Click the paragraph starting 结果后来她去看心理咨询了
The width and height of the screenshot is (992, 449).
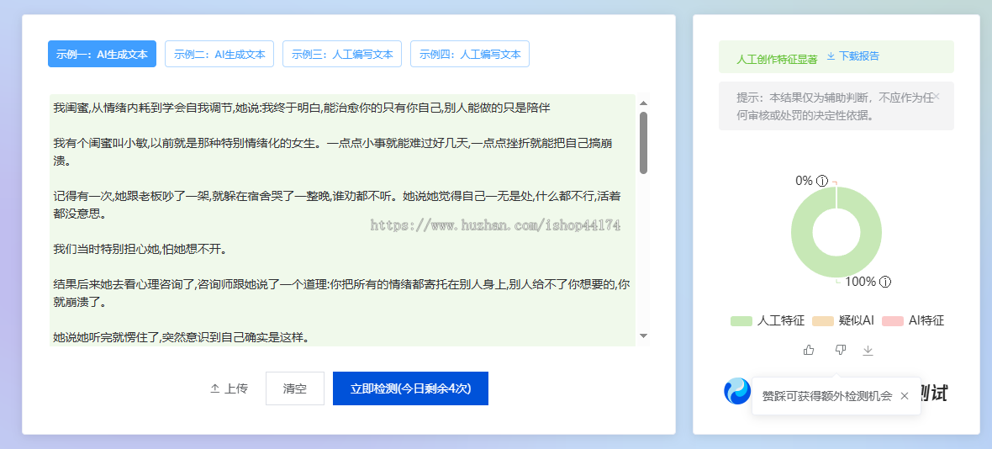click(x=341, y=293)
